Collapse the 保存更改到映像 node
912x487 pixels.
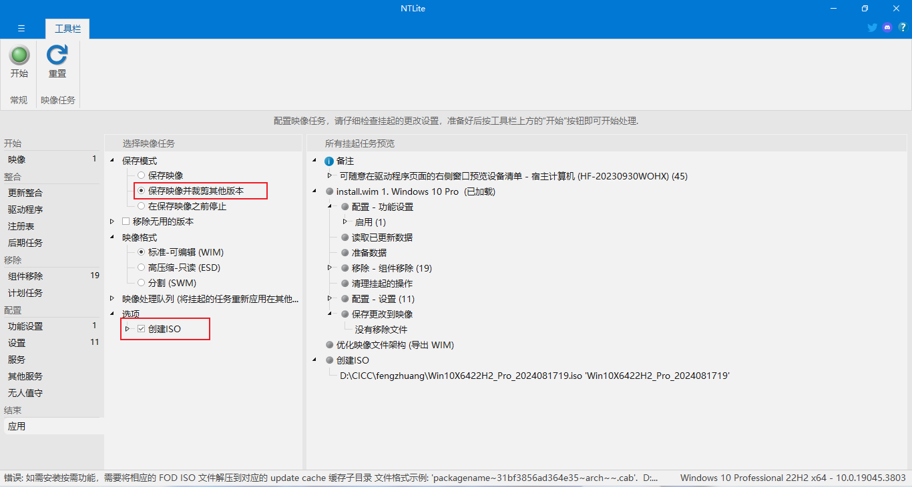pos(330,314)
